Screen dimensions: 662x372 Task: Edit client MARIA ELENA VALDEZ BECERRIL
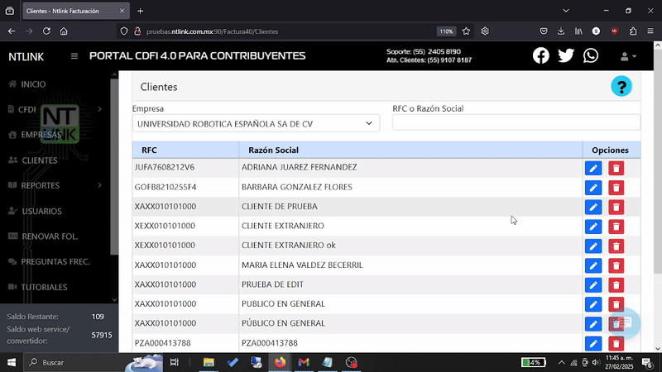tap(593, 265)
